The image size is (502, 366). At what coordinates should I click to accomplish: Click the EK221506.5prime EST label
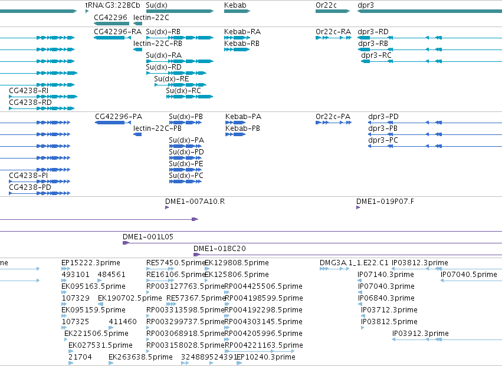click(x=96, y=334)
